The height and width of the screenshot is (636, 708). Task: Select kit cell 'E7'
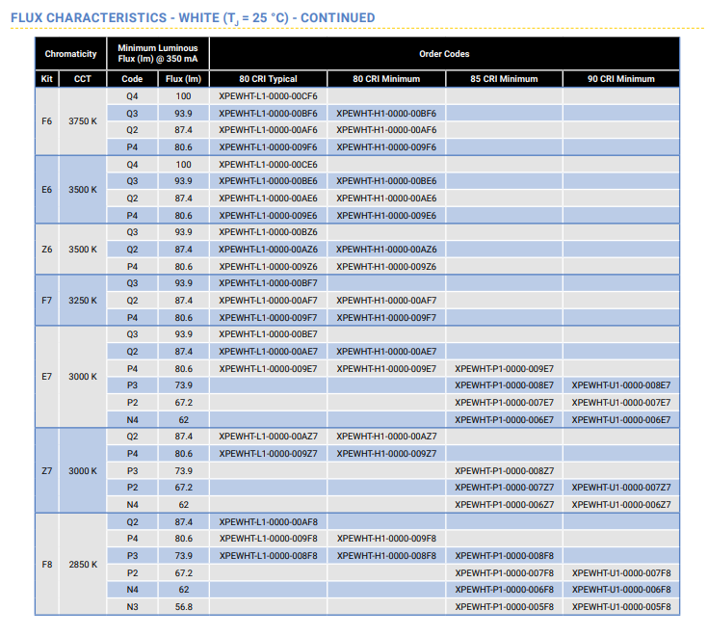(x=47, y=377)
